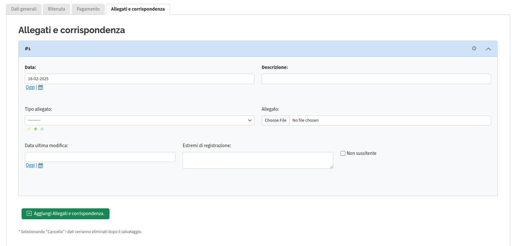
Task: Click the 'Estremi di registrazione:' label
Action: [x=207, y=146]
